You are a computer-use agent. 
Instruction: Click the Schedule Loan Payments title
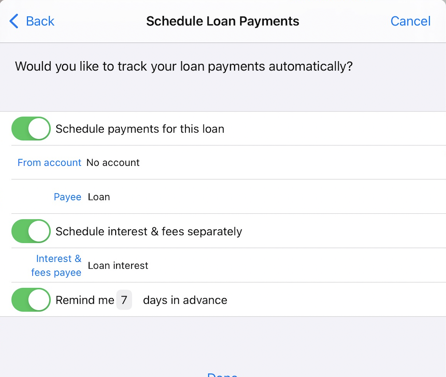point(223,21)
